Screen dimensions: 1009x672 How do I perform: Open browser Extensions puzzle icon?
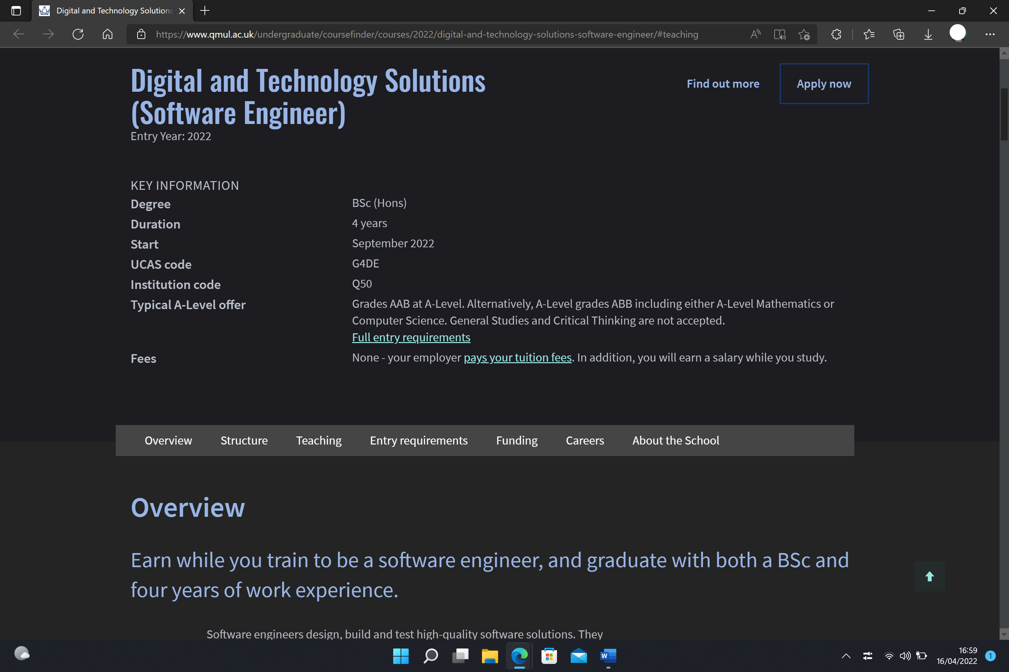coord(836,34)
